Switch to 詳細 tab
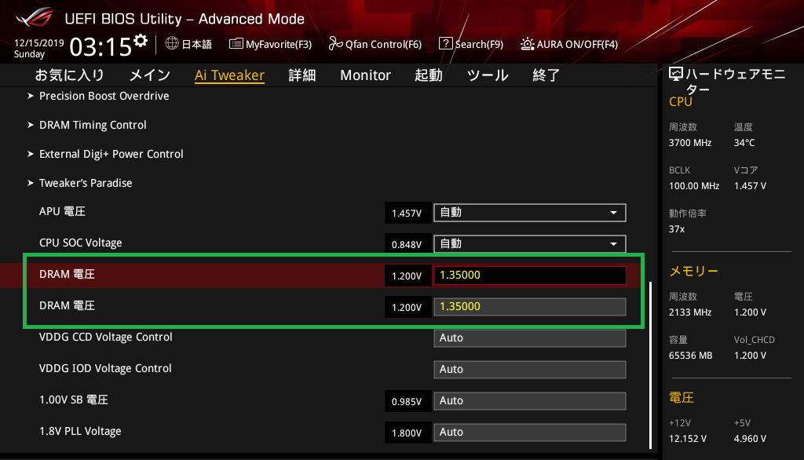This screenshot has height=460, width=804. (x=302, y=75)
